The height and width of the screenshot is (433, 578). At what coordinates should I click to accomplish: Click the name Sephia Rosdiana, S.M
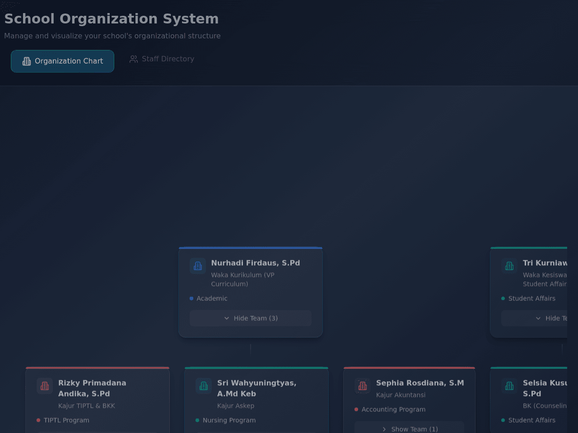[x=420, y=383]
